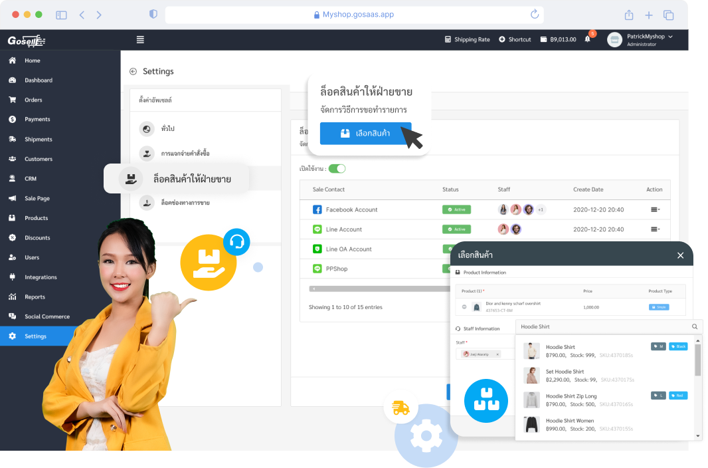Click the Shortcut plus button

pos(515,40)
